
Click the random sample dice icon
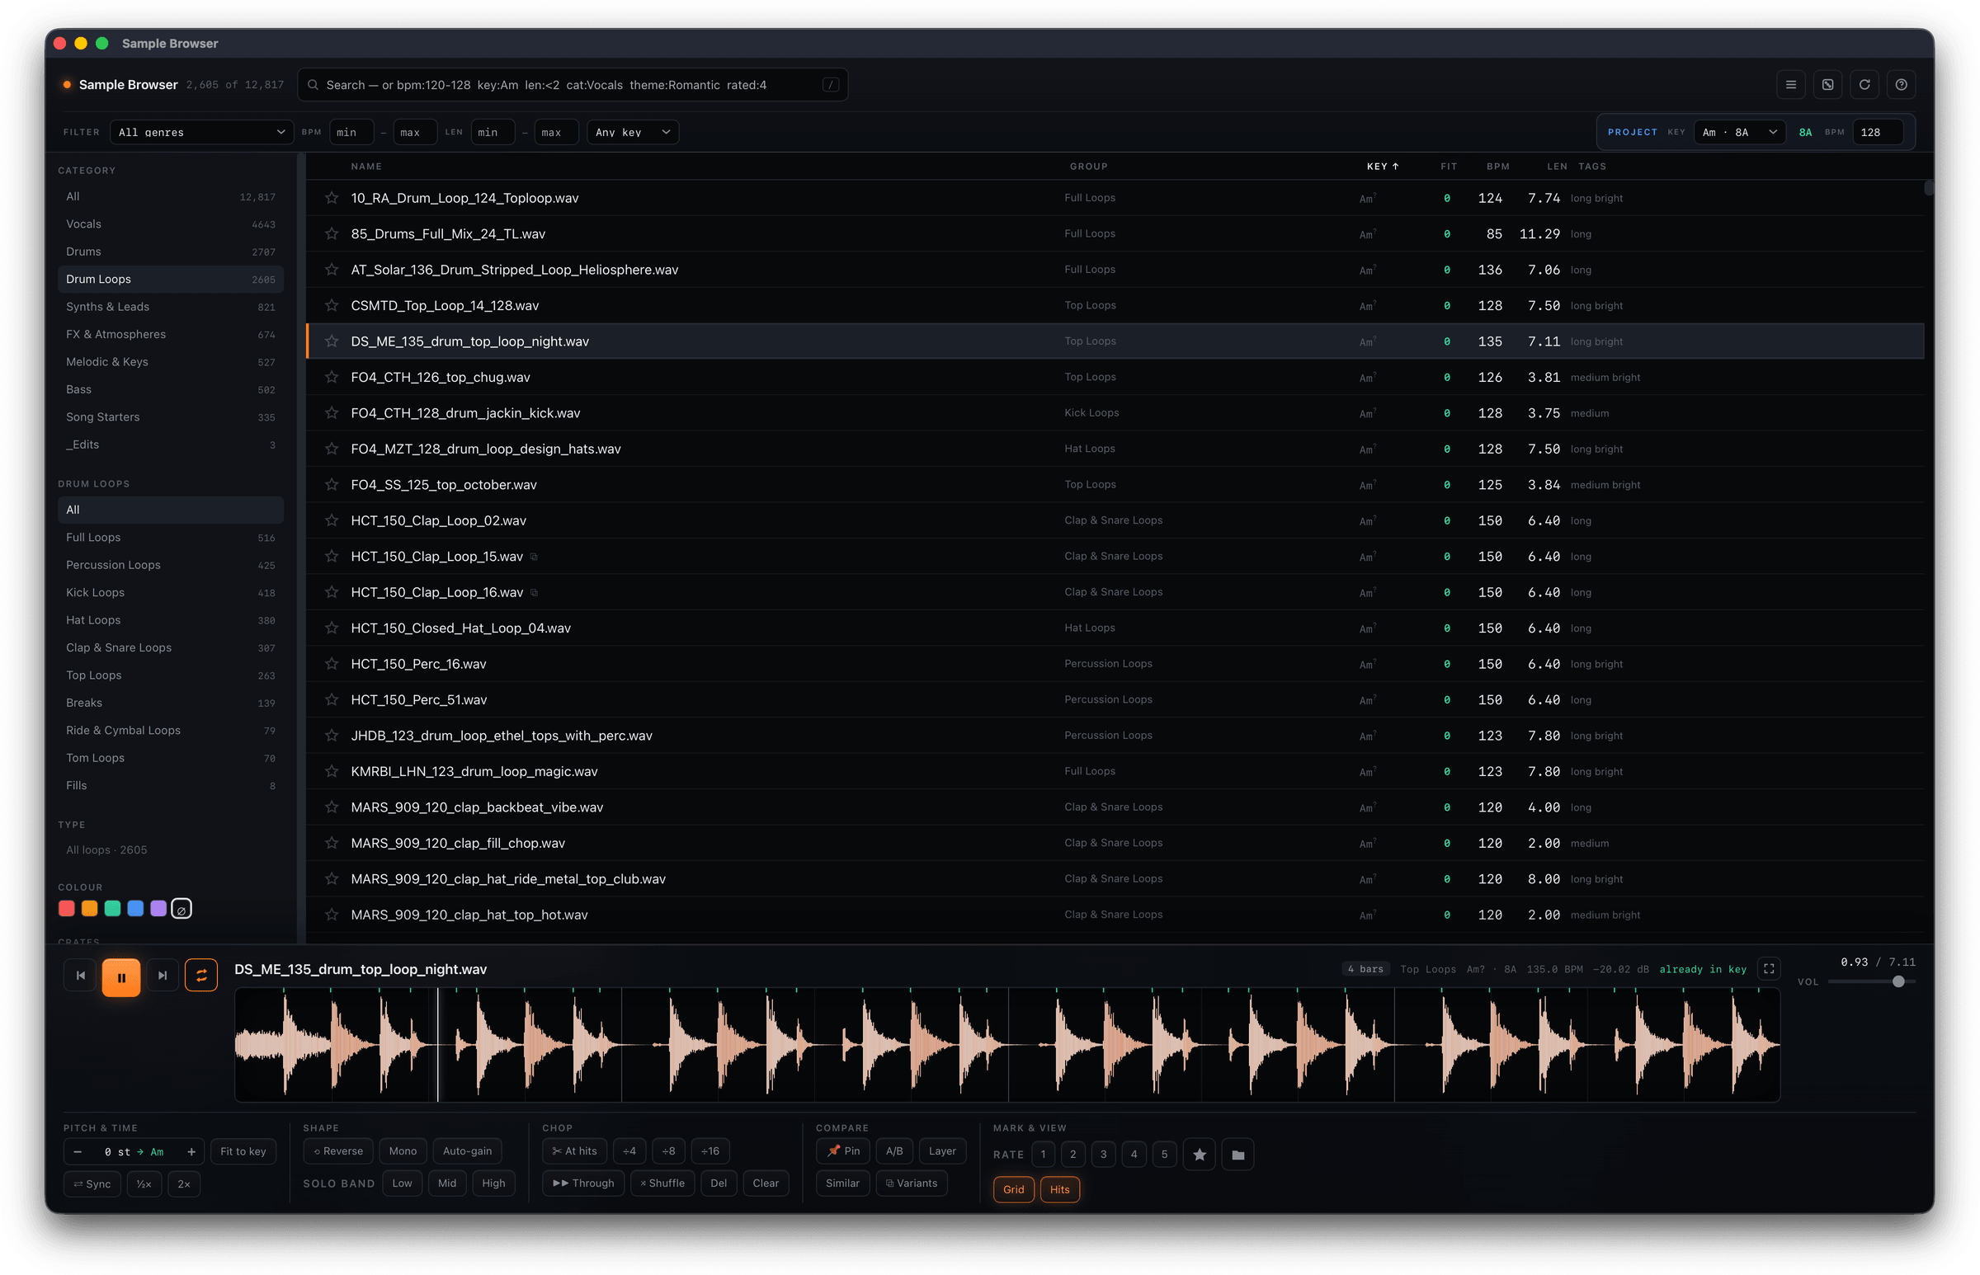[x=1827, y=84]
